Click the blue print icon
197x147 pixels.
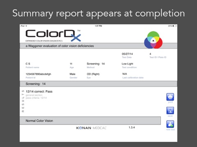point(170,97)
